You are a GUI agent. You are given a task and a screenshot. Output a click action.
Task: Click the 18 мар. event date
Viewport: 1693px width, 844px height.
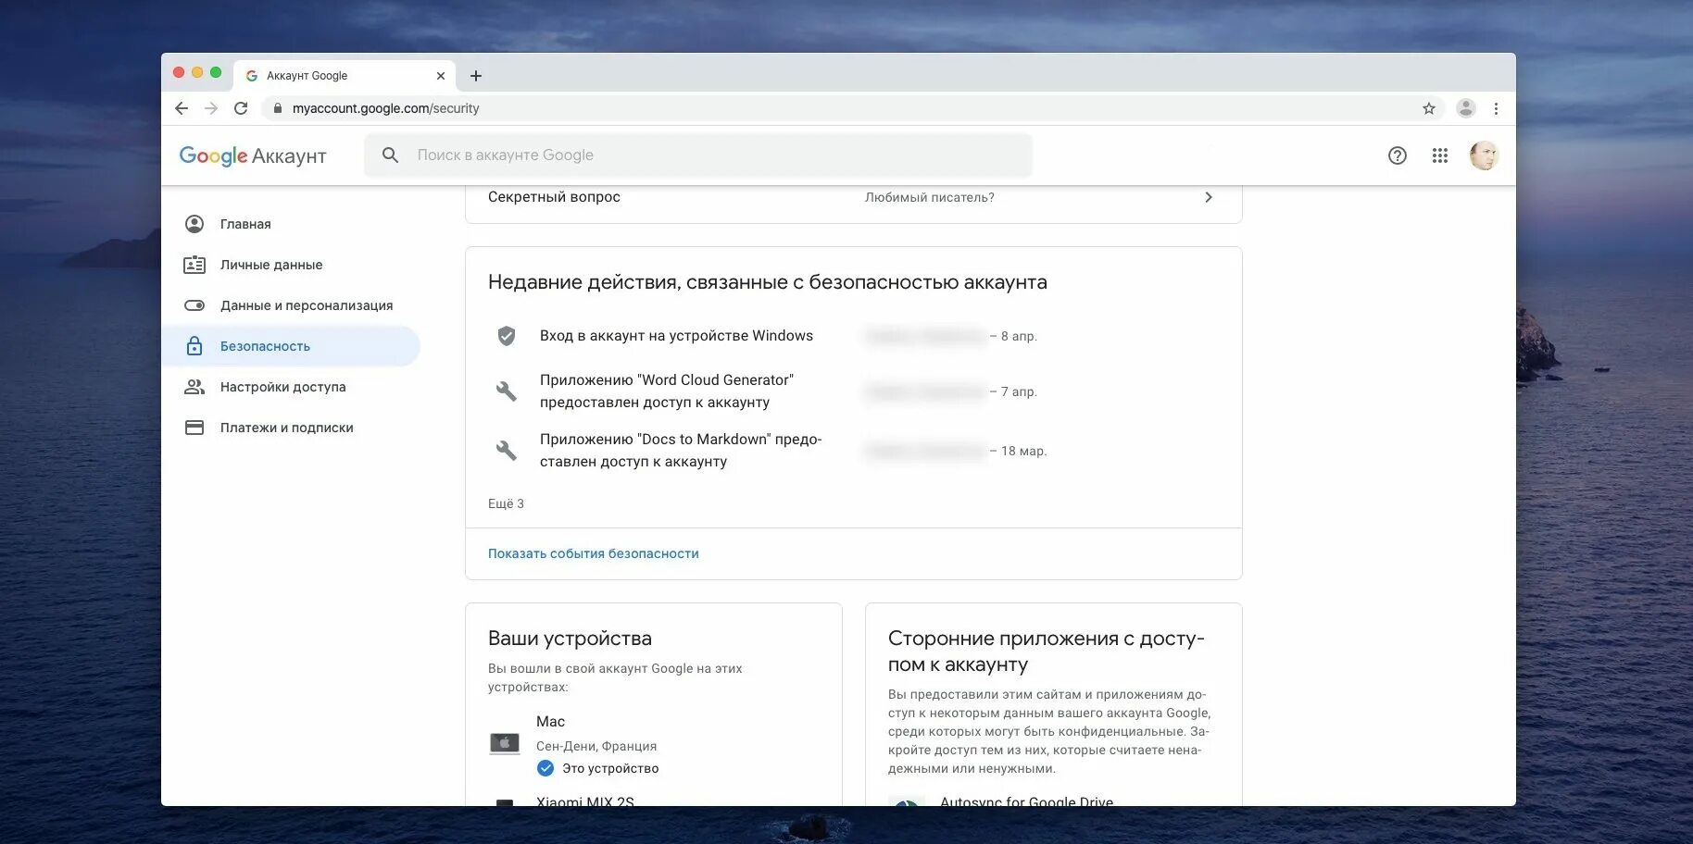(1023, 451)
